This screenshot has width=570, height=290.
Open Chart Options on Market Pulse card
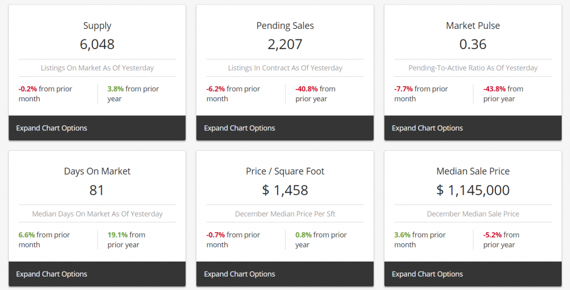[427, 128]
